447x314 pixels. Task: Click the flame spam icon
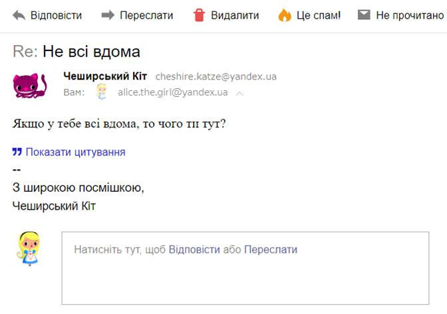click(285, 15)
